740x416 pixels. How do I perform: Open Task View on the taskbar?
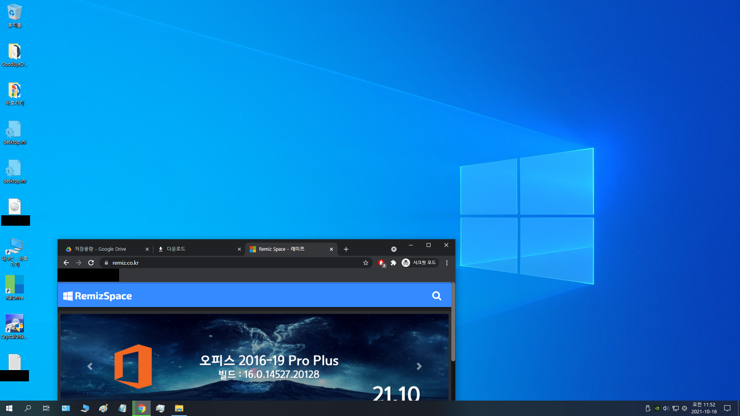(x=46, y=408)
